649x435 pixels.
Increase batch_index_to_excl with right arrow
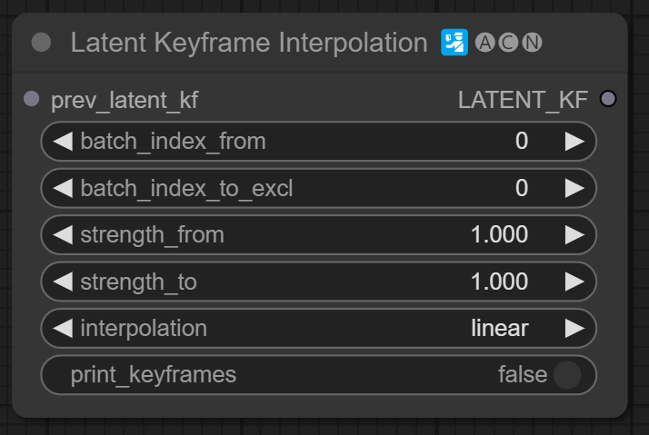coord(574,188)
